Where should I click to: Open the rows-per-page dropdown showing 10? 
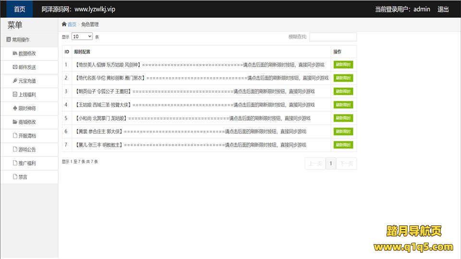click(82, 36)
